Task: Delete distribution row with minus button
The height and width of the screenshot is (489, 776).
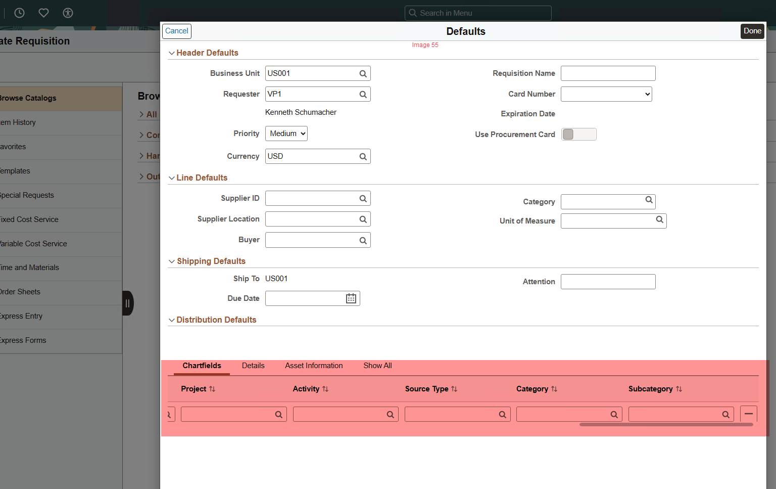Action: (749, 414)
